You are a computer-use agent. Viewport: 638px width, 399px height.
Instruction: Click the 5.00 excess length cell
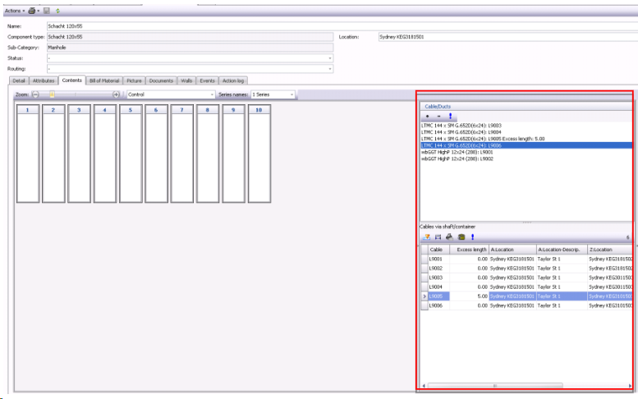[469, 296]
